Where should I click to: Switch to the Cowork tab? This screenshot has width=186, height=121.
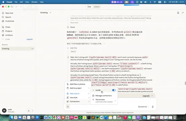[97, 7]
